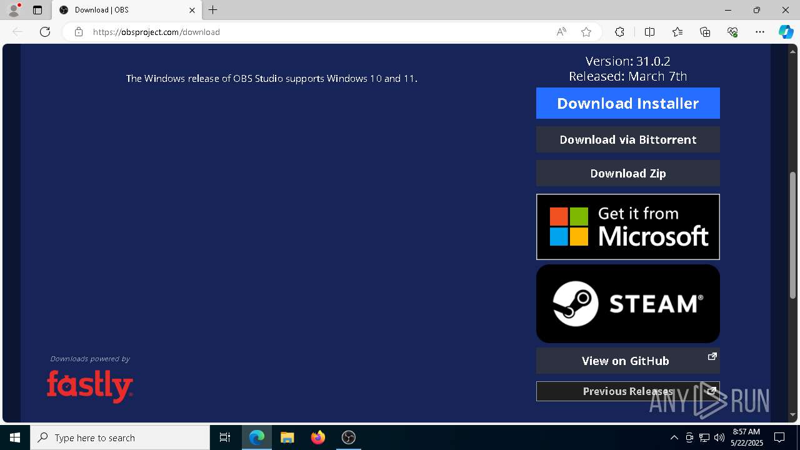Toggle Split screen view icon

coord(649,32)
